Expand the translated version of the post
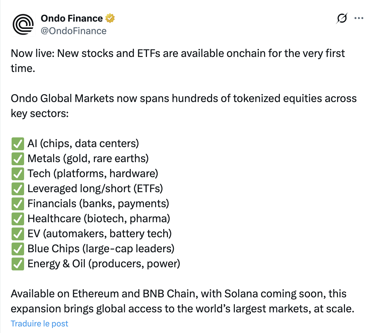This screenshot has width=374, height=333. [x=39, y=323]
